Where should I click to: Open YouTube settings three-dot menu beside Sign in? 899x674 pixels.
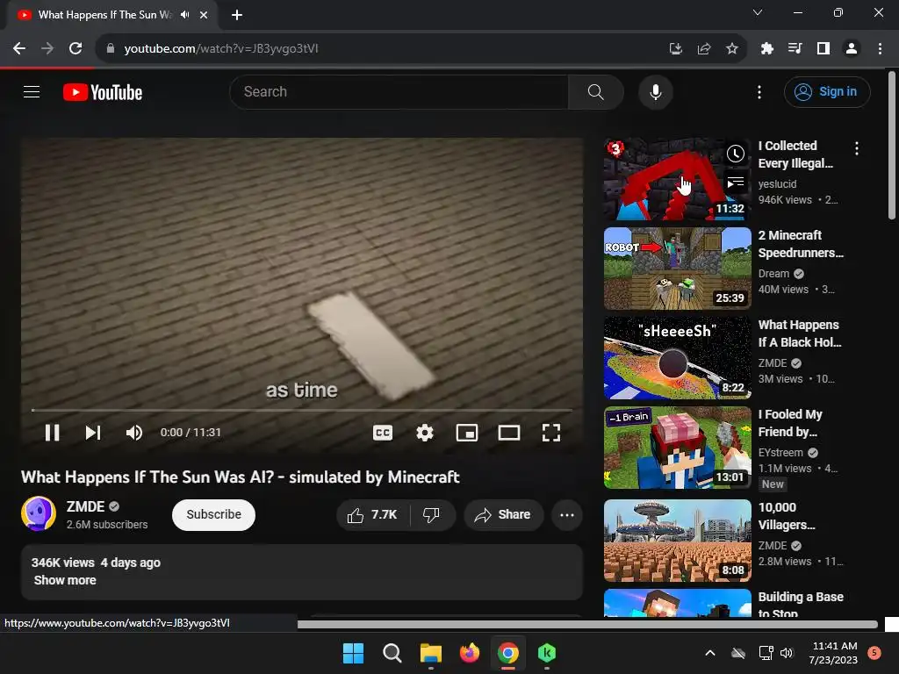point(759,91)
